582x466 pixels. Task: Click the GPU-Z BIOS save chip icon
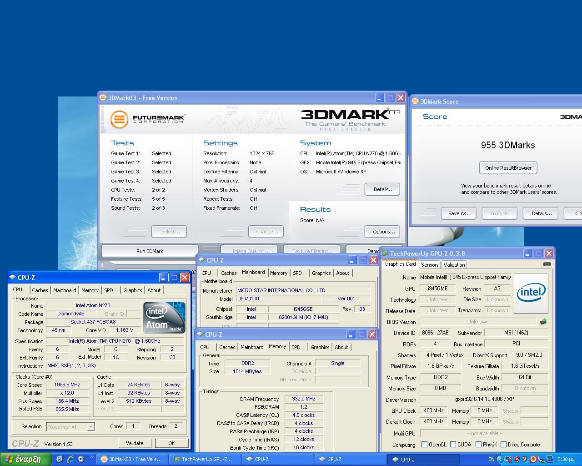coord(543,322)
